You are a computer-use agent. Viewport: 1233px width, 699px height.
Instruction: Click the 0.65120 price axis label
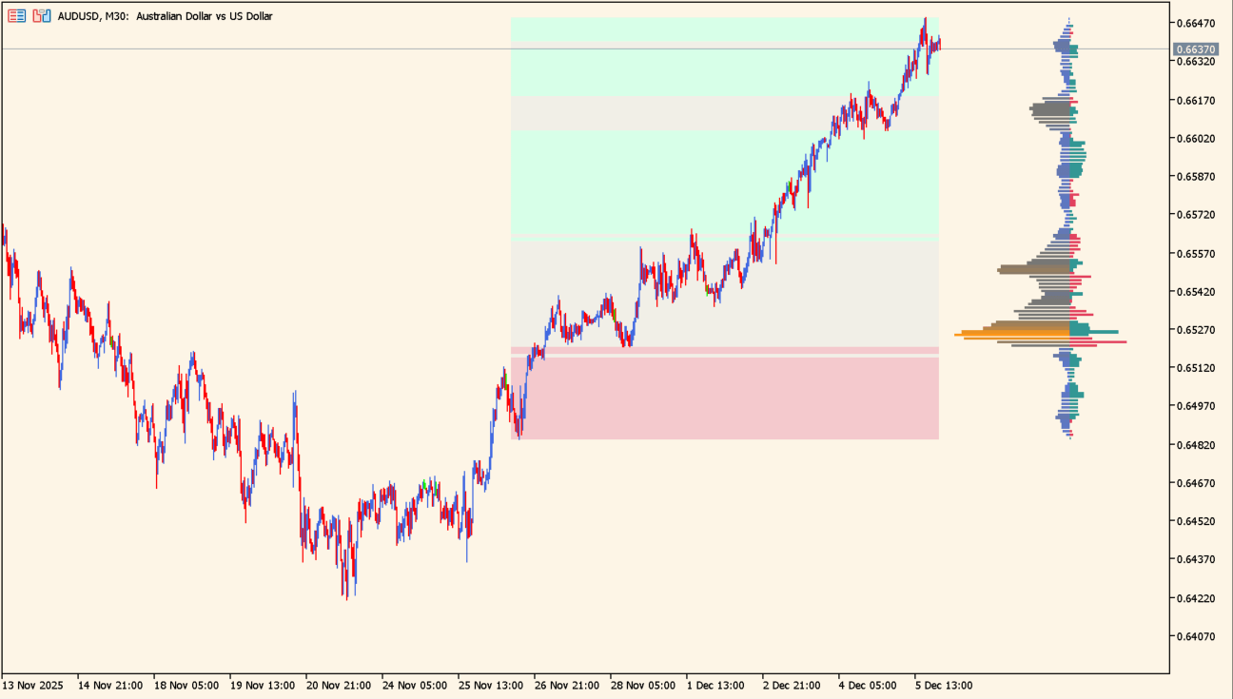click(1196, 368)
